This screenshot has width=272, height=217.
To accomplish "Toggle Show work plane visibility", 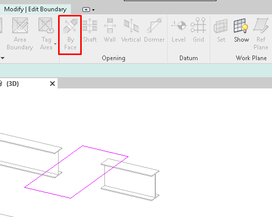I will coord(241,30).
